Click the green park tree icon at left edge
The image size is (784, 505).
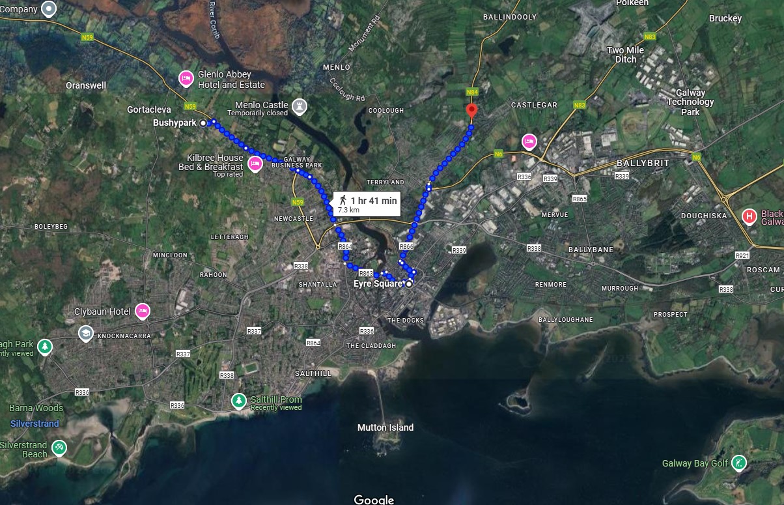click(44, 347)
